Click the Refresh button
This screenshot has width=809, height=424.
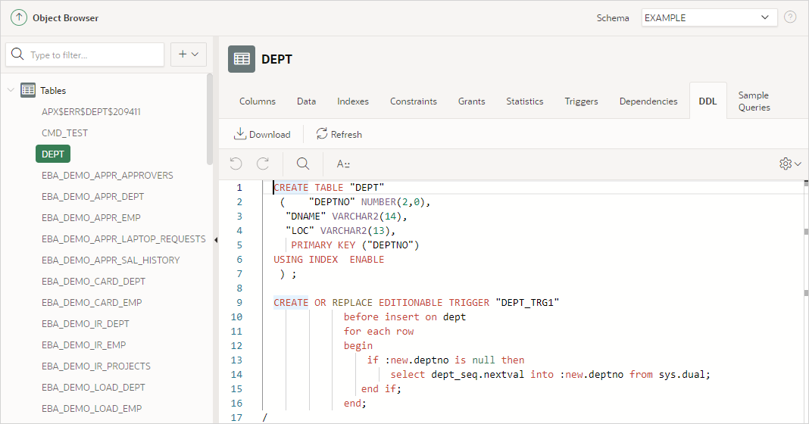[x=339, y=134]
